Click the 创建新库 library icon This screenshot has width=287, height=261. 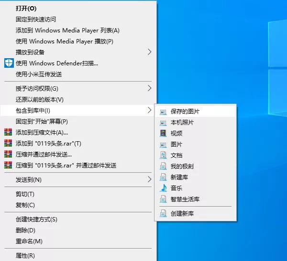coord(163,213)
